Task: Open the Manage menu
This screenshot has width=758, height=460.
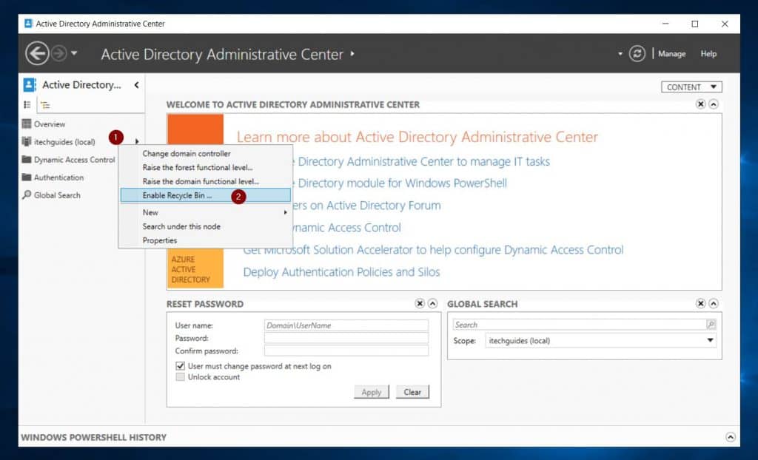Action: pos(671,54)
